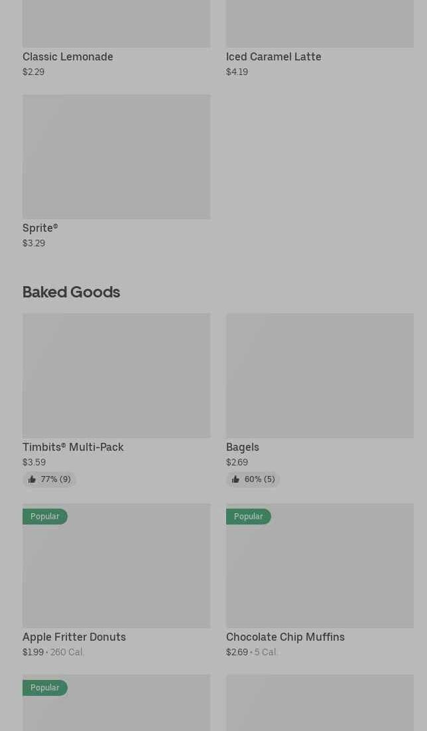Screen dimensions: 427x731
Task: Click the Sprite item name
Action: [x=40, y=228]
